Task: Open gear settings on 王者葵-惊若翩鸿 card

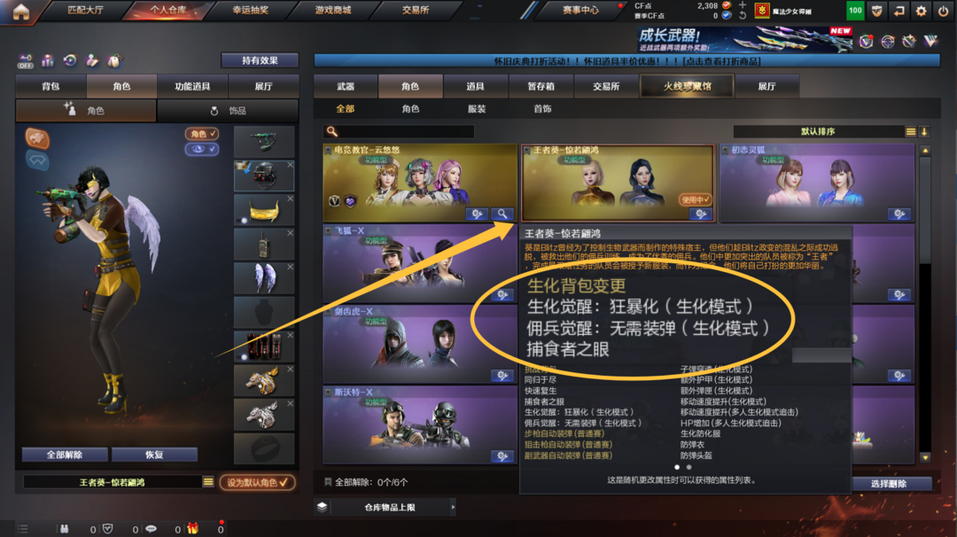Action: pyautogui.click(x=700, y=214)
